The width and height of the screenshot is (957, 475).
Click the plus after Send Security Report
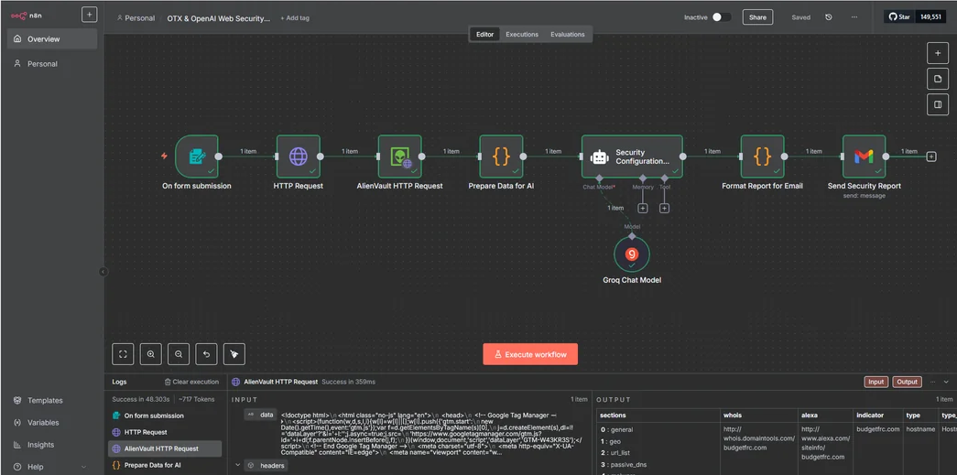pos(930,157)
